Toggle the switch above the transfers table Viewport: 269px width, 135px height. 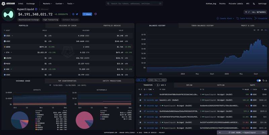(x=259, y=80)
